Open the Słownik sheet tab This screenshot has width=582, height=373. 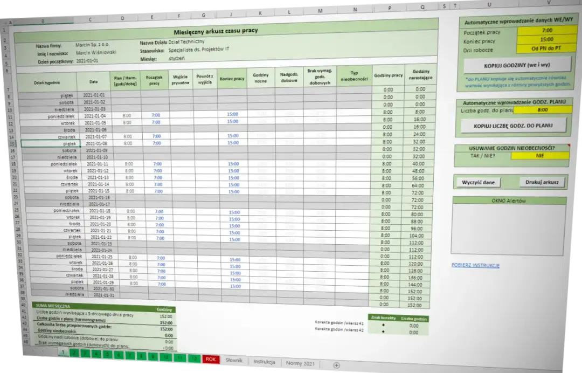(x=234, y=360)
